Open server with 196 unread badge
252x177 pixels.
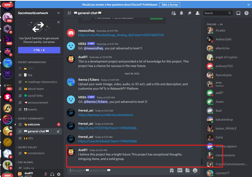coord(7,17)
